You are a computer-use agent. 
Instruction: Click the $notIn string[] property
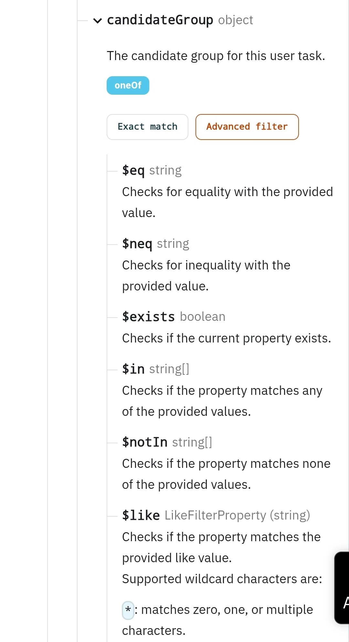[x=167, y=442]
